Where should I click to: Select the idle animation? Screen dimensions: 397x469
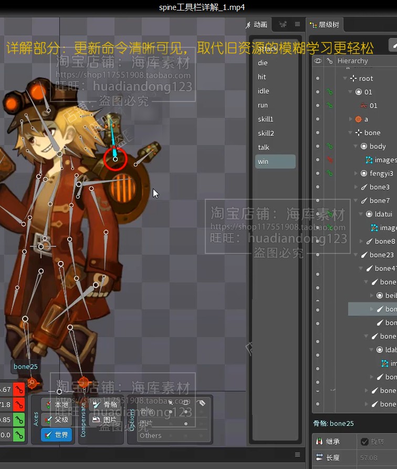(x=275, y=91)
